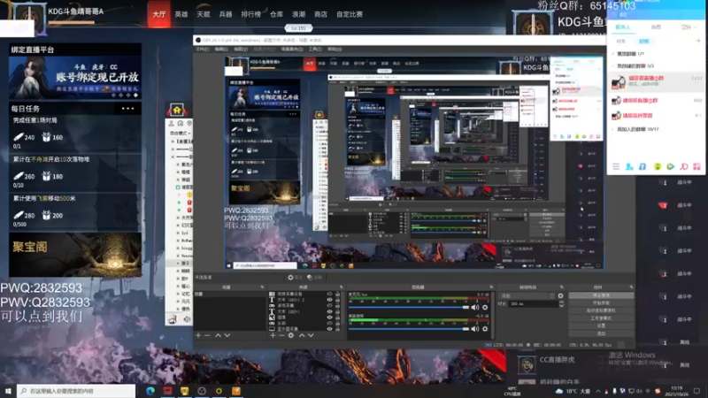Switch to 商店 tab in game
Screen dimensions: 708x398
pos(320,14)
